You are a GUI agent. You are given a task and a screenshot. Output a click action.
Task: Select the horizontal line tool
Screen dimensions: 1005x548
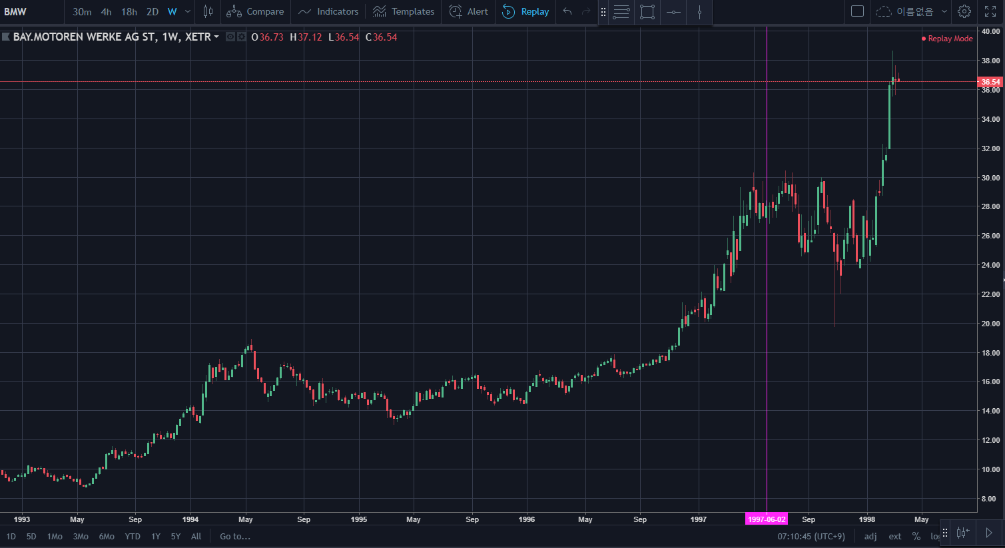point(673,12)
